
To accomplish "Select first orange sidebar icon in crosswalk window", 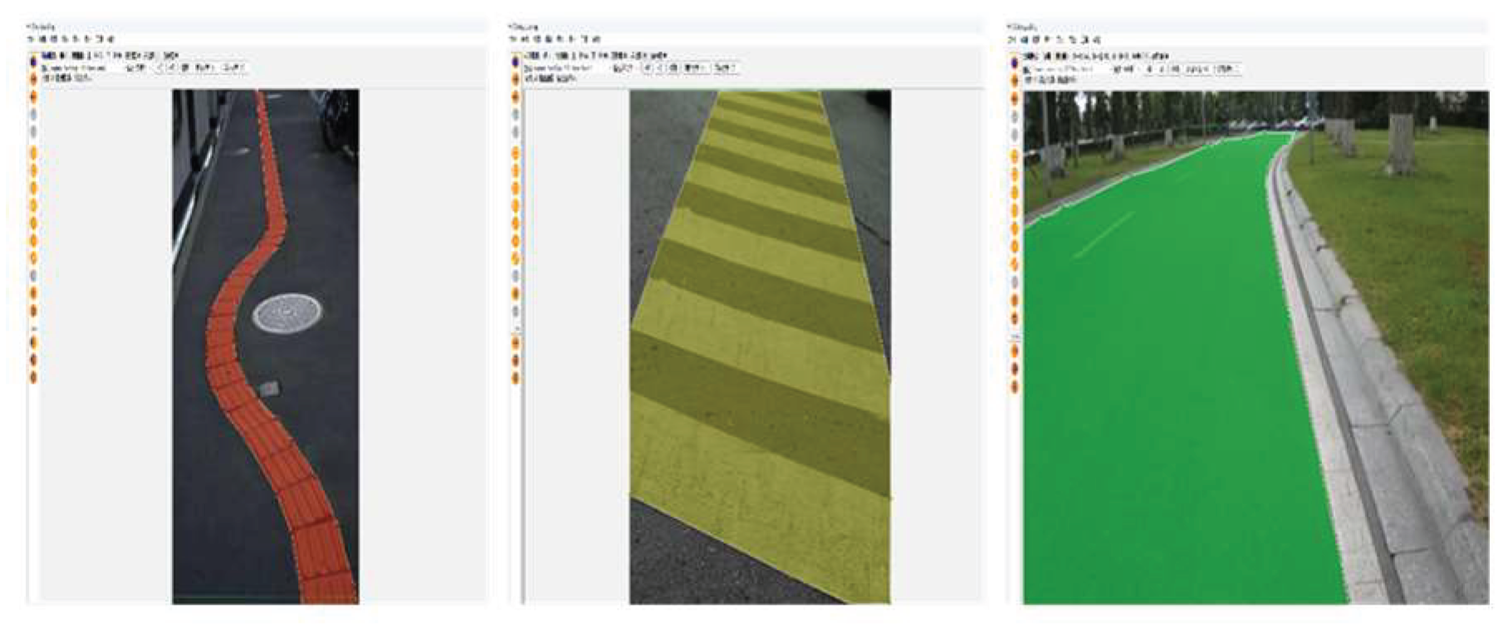I will tap(516, 79).
